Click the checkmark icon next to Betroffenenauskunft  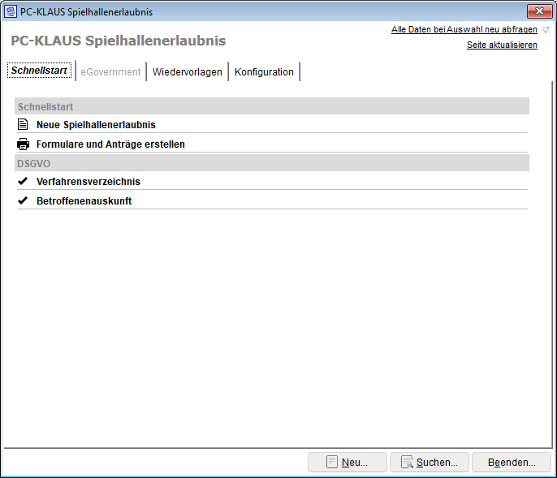[23, 200]
